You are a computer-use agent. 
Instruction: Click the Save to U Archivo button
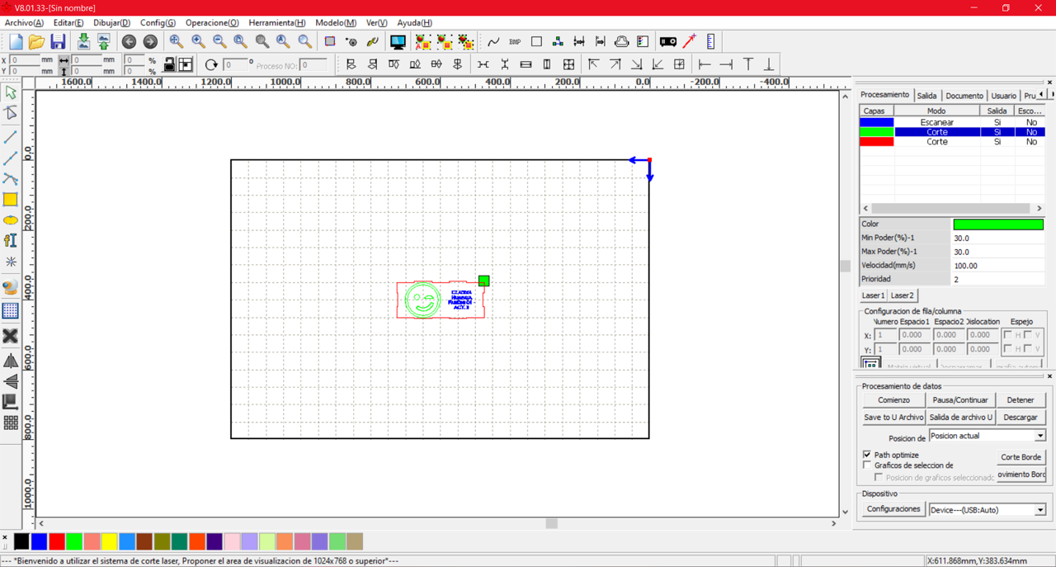893,418
